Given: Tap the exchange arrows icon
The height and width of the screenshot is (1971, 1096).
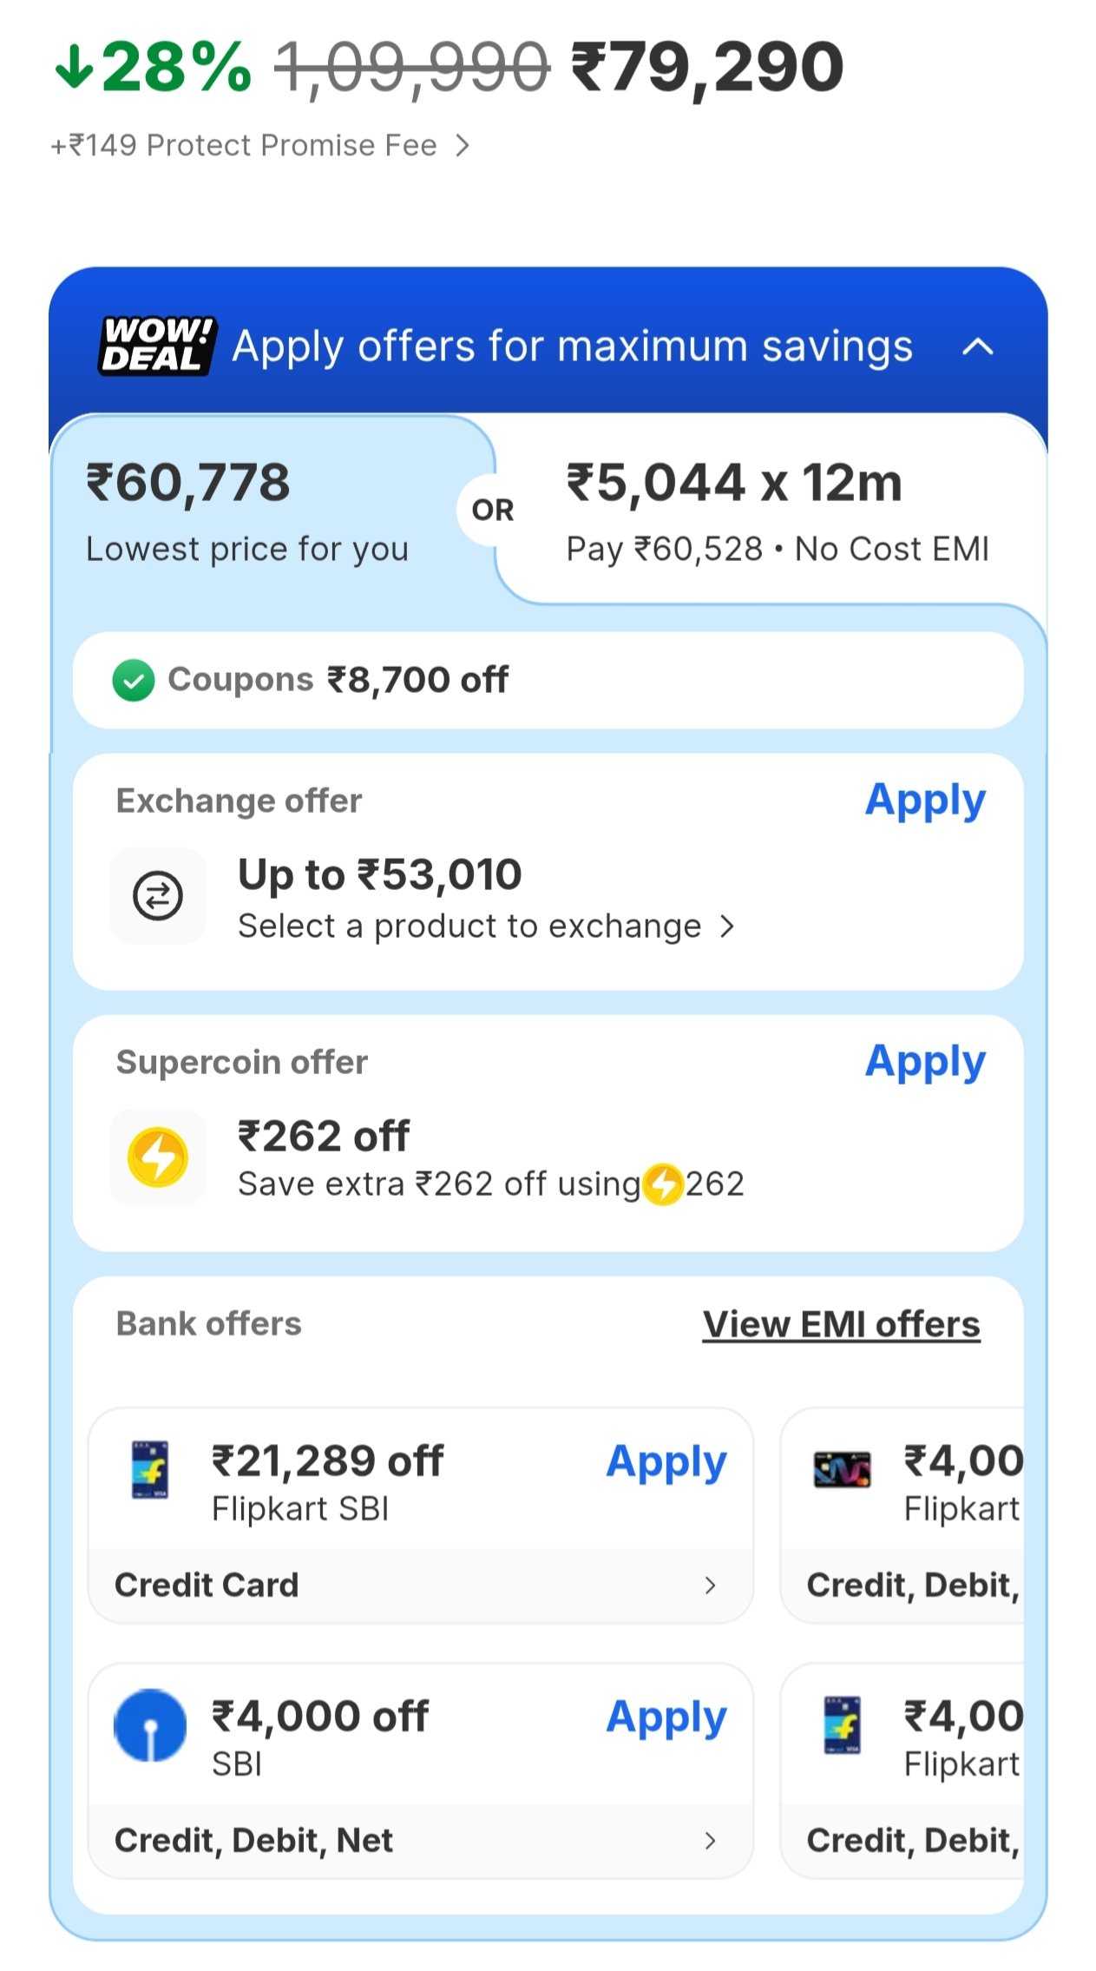Looking at the screenshot, I should [x=158, y=895].
